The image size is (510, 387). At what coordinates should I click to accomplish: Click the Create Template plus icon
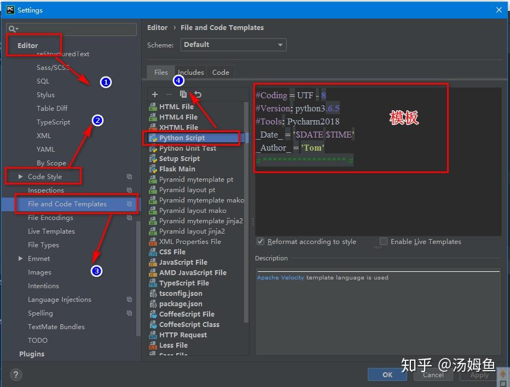(x=155, y=94)
